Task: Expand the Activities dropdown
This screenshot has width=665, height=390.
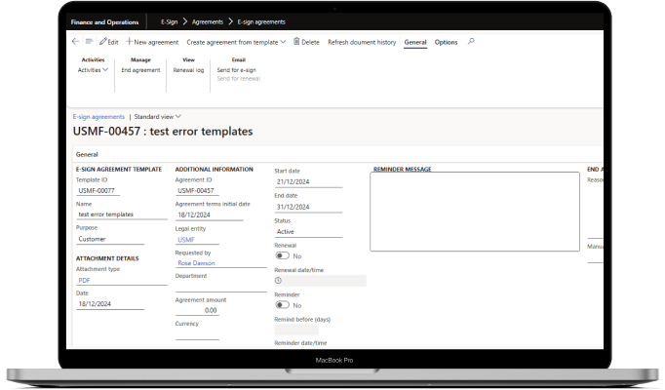Action: point(93,70)
